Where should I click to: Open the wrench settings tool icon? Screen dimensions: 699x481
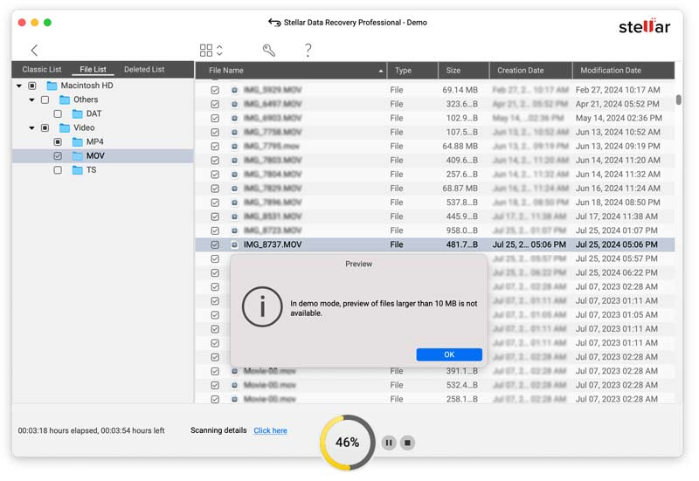coord(269,51)
